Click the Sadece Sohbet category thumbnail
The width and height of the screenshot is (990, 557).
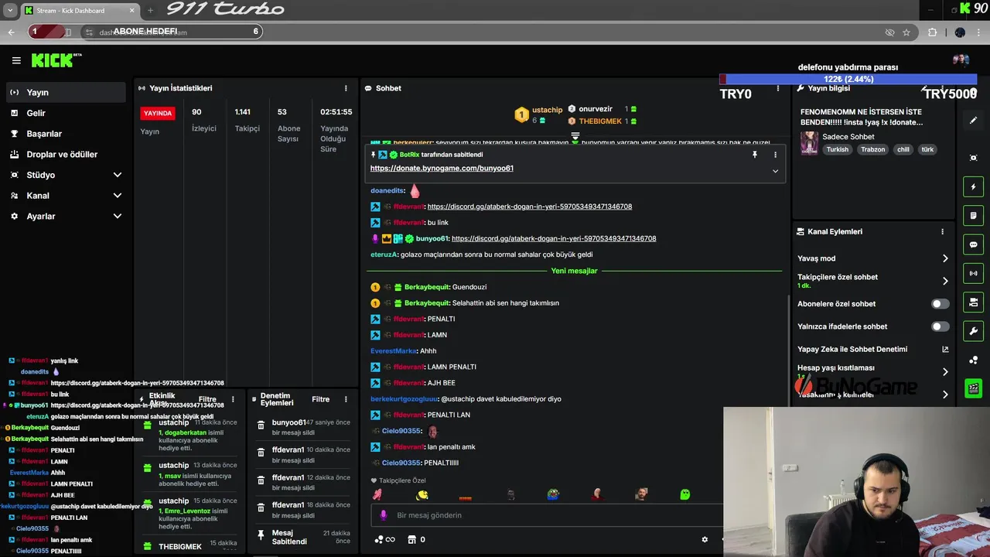[x=809, y=143]
